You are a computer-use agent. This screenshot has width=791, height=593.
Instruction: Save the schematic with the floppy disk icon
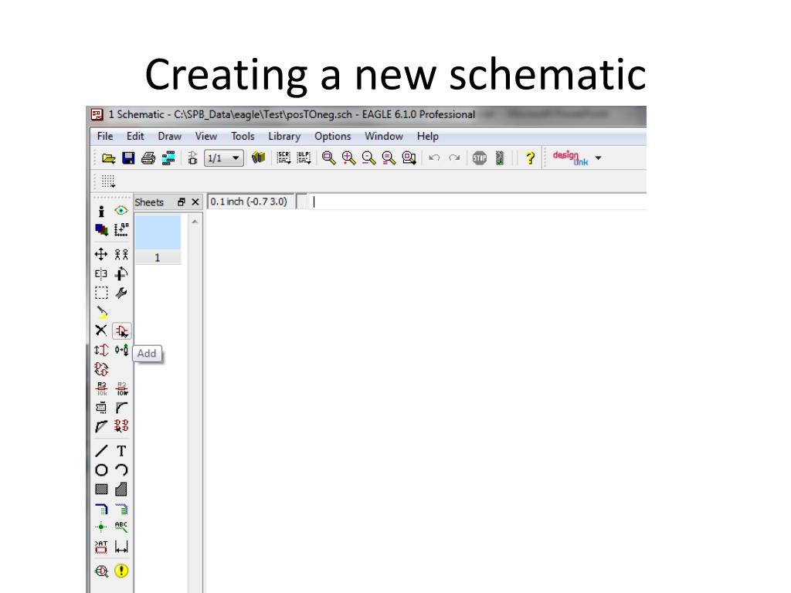click(129, 158)
